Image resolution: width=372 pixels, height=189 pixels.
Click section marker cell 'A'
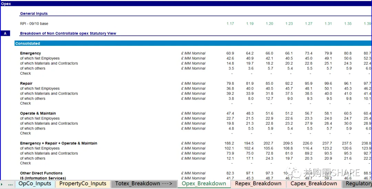click(x=5, y=33)
